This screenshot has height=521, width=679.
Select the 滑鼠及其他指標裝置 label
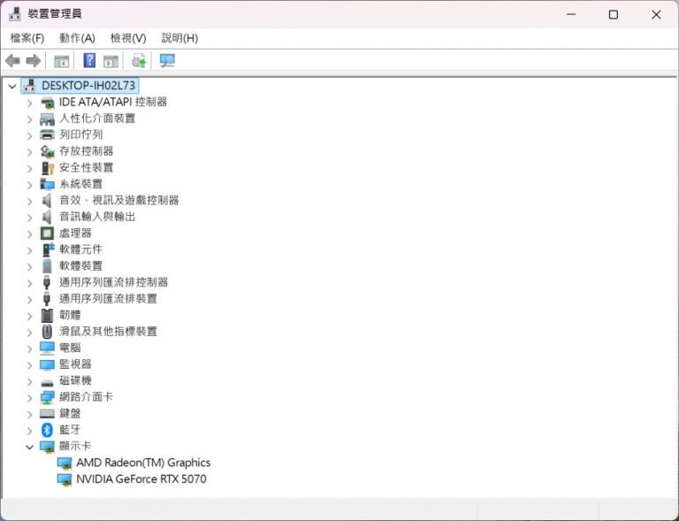[108, 332]
